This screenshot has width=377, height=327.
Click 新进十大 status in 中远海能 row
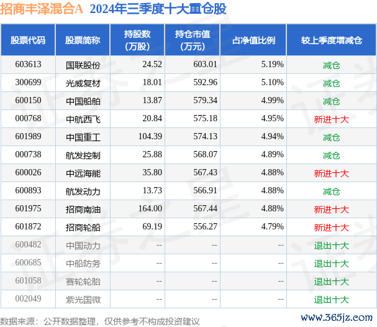[x=331, y=173]
